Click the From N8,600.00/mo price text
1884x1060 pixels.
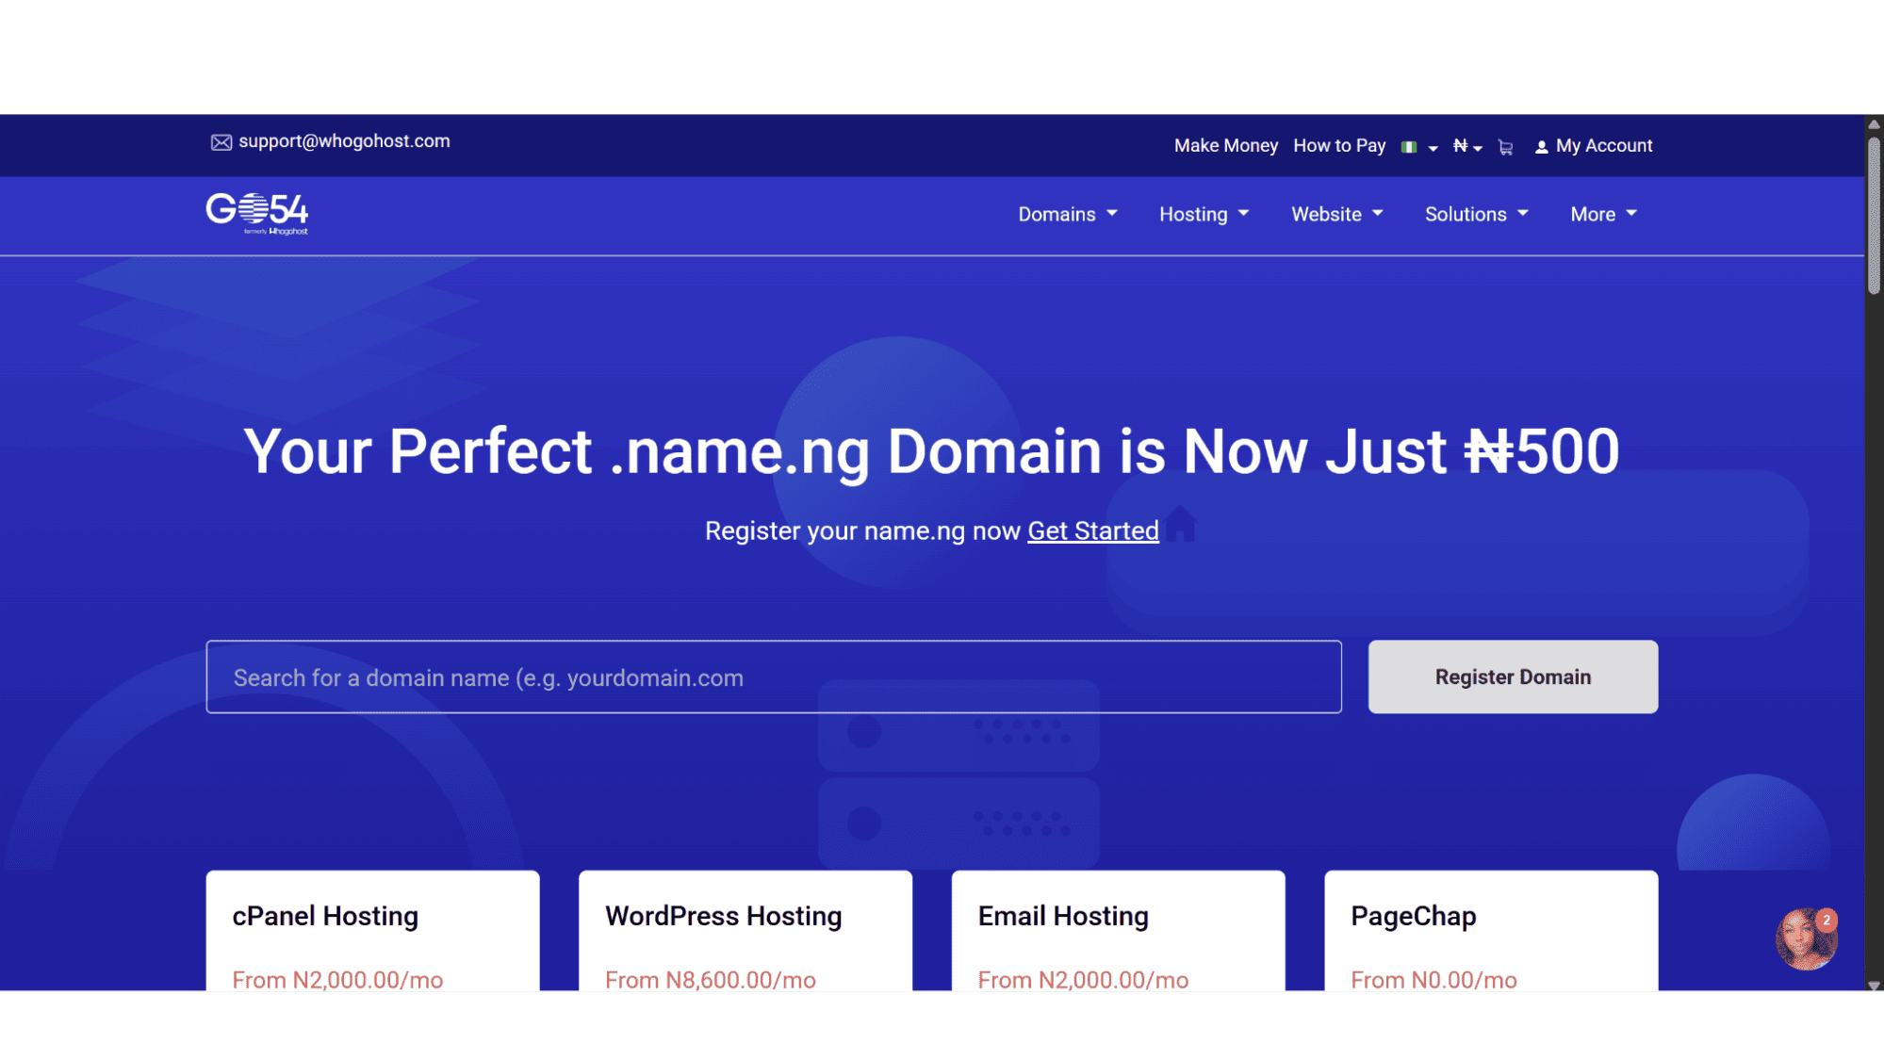pyautogui.click(x=711, y=980)
